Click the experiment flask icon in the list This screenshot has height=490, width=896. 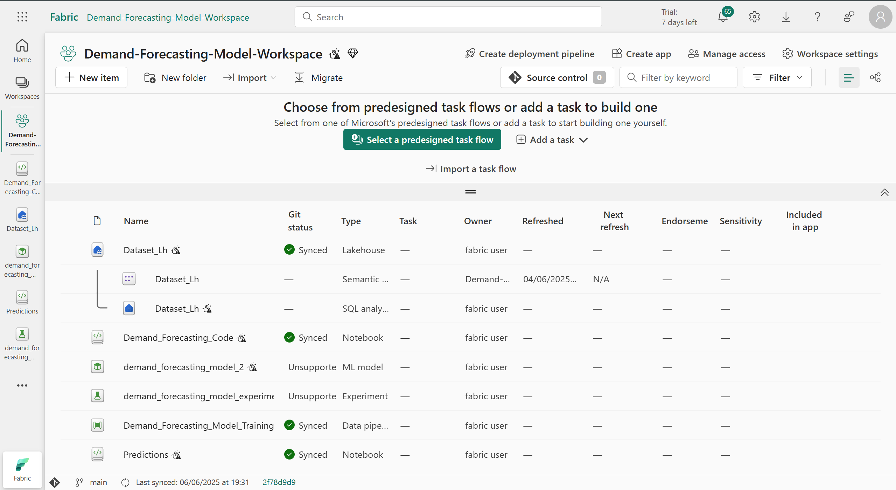pos(97,396)
